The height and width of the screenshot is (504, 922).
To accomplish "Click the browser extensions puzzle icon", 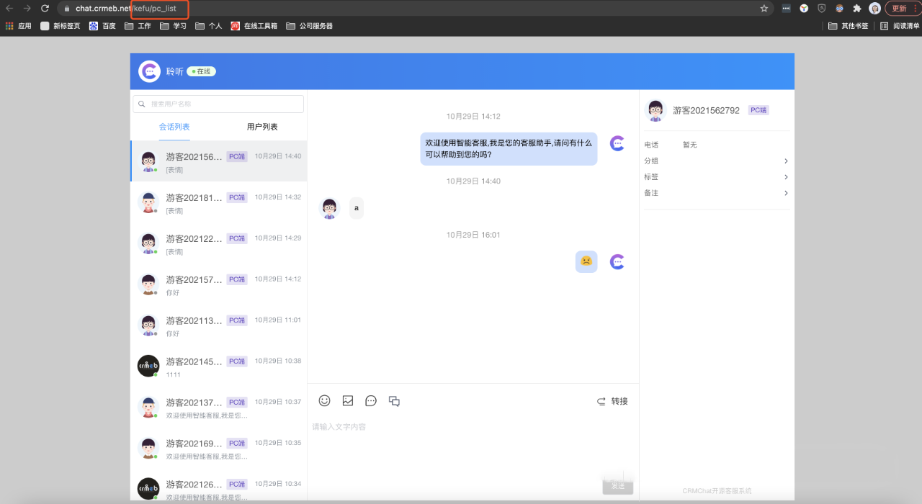I will pos(857,9).
